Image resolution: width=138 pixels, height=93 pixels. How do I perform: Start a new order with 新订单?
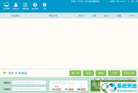pos(76,73)
